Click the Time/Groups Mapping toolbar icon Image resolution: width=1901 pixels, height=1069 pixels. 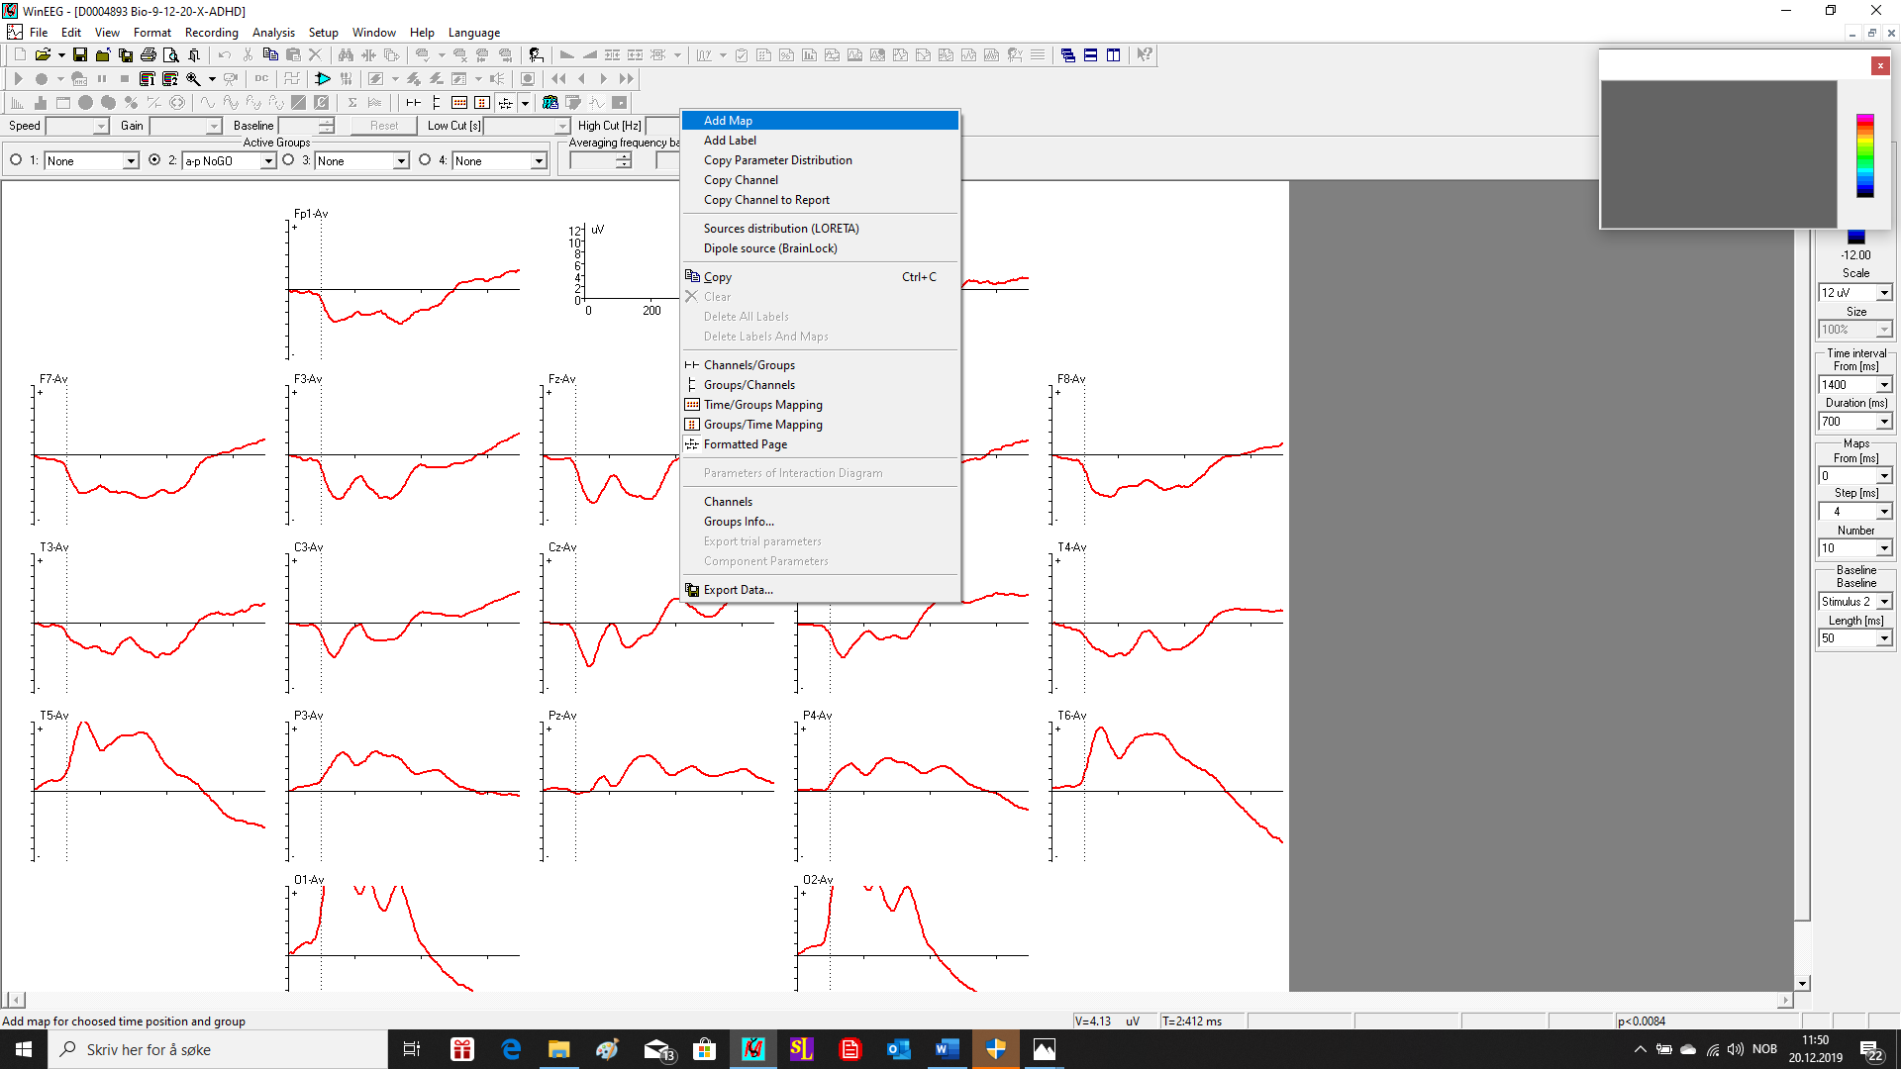(459, 103)
